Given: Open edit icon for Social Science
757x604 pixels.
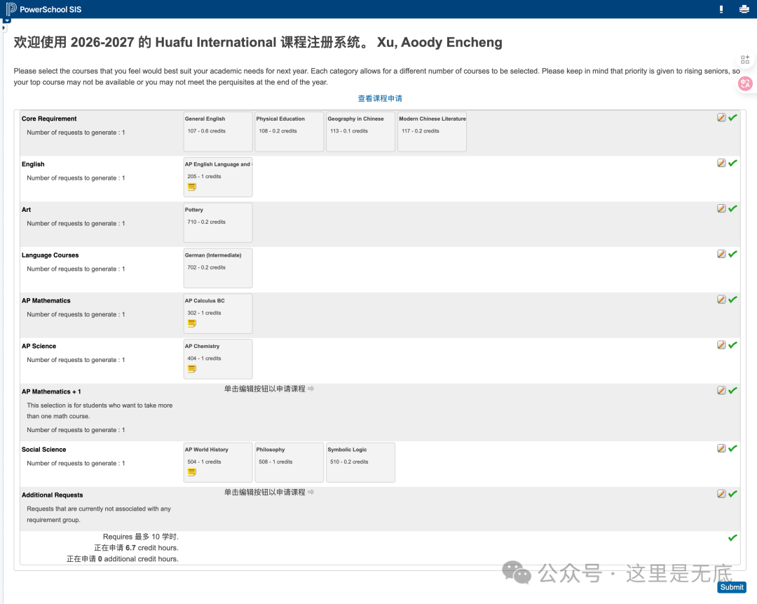Looking at the screenshot, I should pos(721,448).
